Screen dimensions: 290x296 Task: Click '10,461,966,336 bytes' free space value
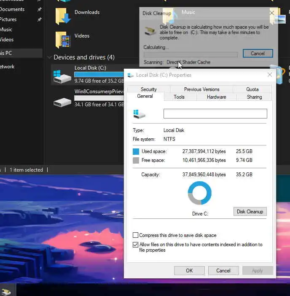pos(204,160)
